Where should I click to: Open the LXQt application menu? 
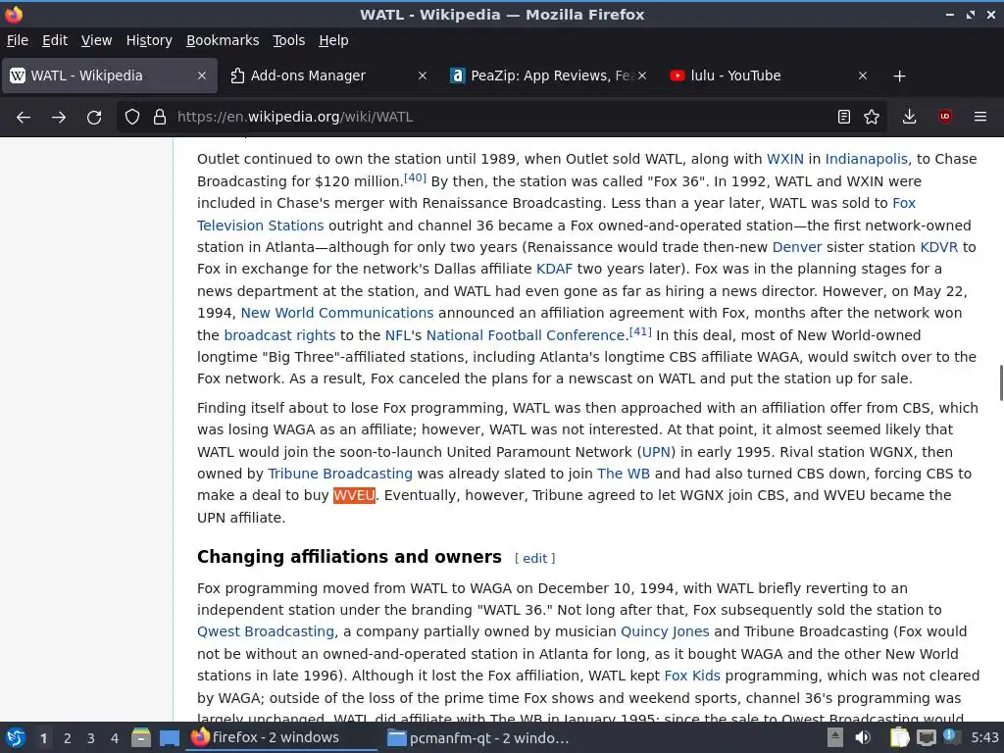point(16,737)
